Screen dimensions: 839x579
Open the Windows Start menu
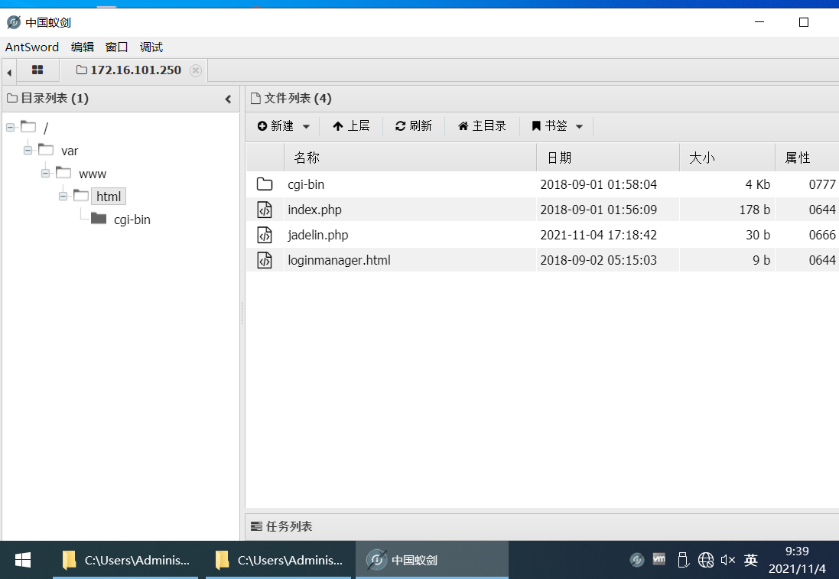pos(22,560)
